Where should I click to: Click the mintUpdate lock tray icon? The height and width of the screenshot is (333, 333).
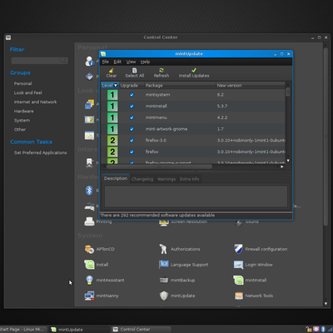[309, 329]
